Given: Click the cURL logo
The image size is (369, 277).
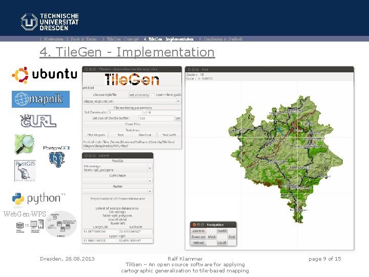Looking at the screenshot, I should (38, 121).
